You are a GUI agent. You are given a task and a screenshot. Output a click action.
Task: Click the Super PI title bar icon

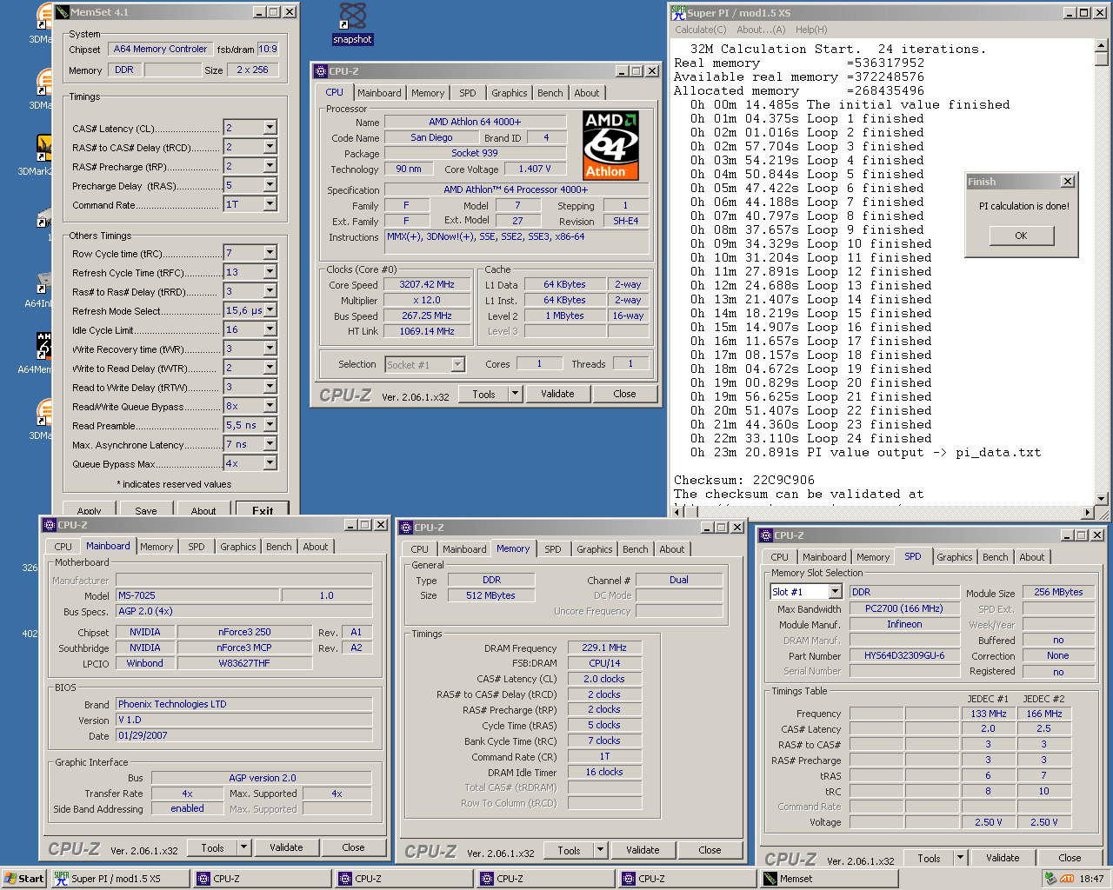pyautogui.click(x=678, y=12)
